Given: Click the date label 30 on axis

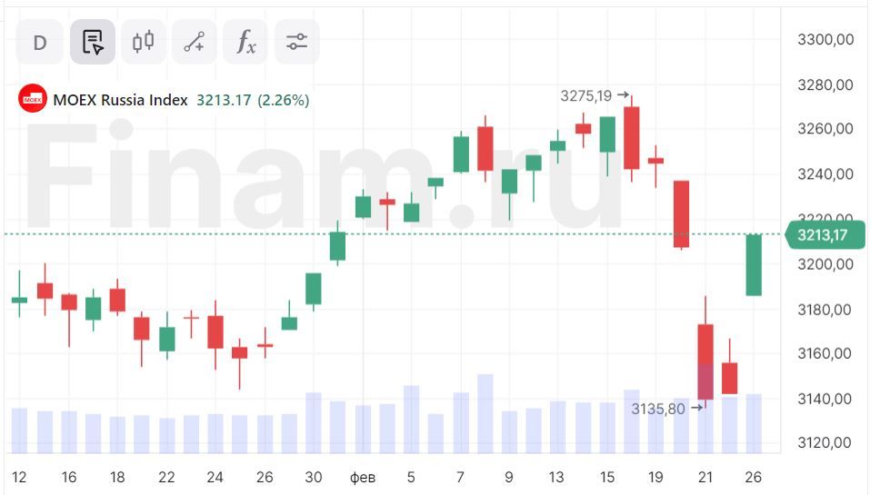Looking at the screenshot, I should (313, 477).
